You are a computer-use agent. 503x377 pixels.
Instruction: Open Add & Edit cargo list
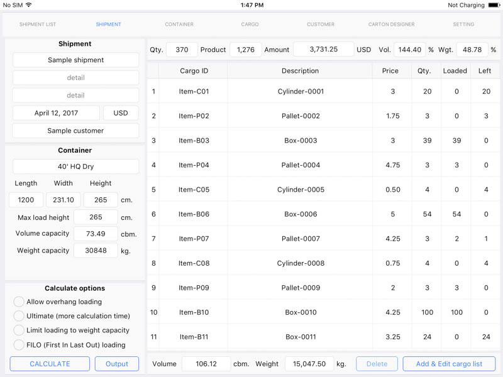tap(449, 364)
